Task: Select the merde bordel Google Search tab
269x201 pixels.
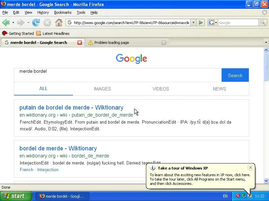Action: (43, 43)
